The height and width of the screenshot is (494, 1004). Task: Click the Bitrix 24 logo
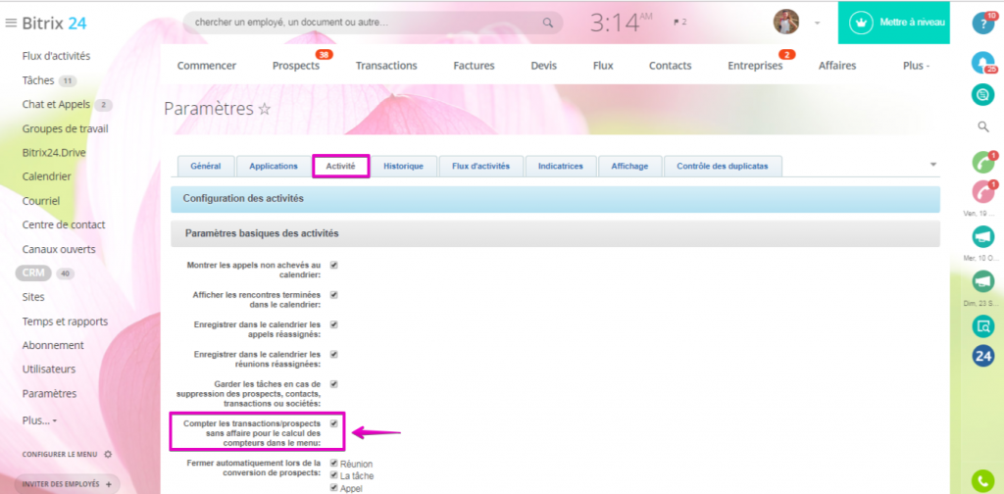55,24
